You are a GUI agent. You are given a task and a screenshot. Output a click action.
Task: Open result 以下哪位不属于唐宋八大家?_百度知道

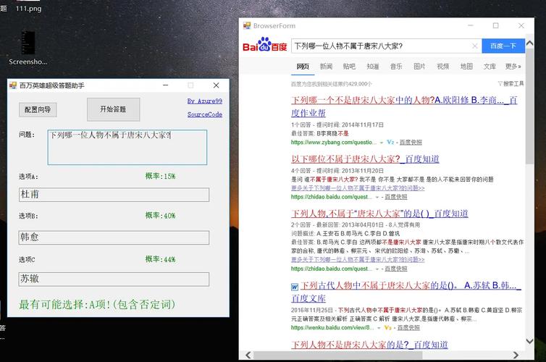[365, 159]
